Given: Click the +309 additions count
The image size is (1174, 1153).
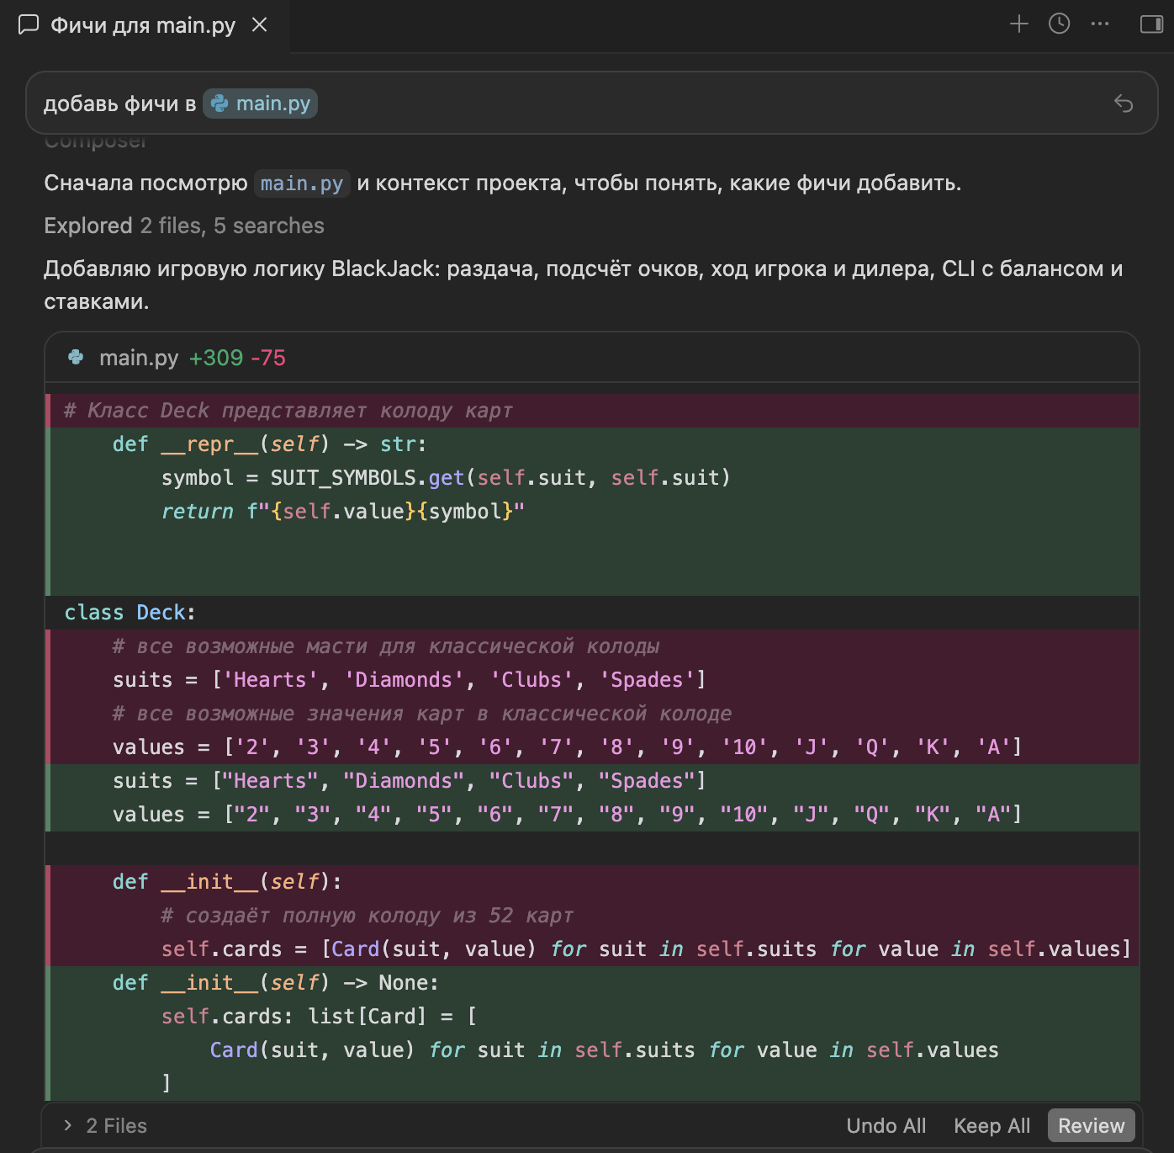Looking at the screenshot, I should pos(216,358).
